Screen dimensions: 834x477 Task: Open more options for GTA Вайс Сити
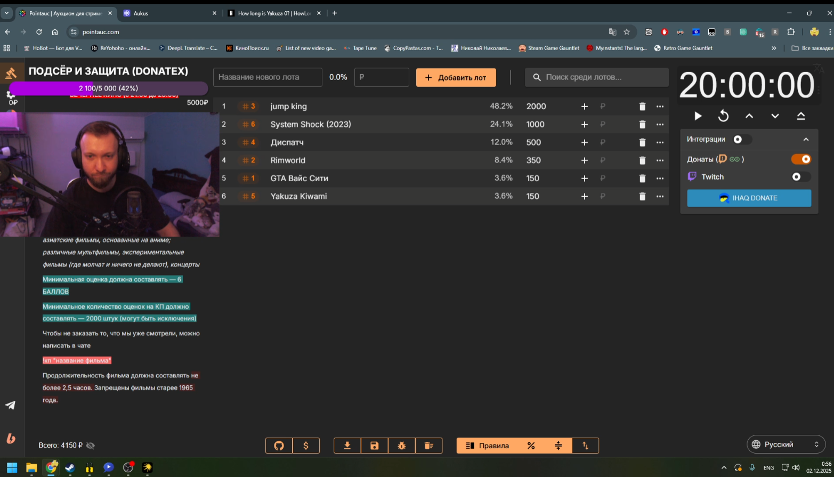tap(660, 178)
